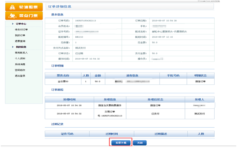
Task: Click 微信当天票购票操作 tracking entry
Action: click(110, 105)
